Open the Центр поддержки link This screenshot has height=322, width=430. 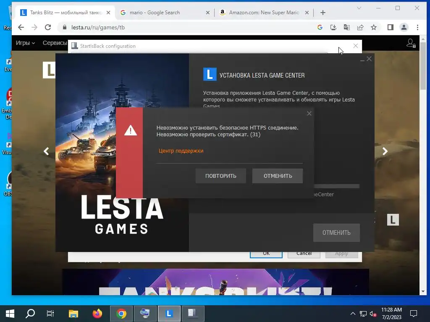pyautogui.click(x=181, y=151)
